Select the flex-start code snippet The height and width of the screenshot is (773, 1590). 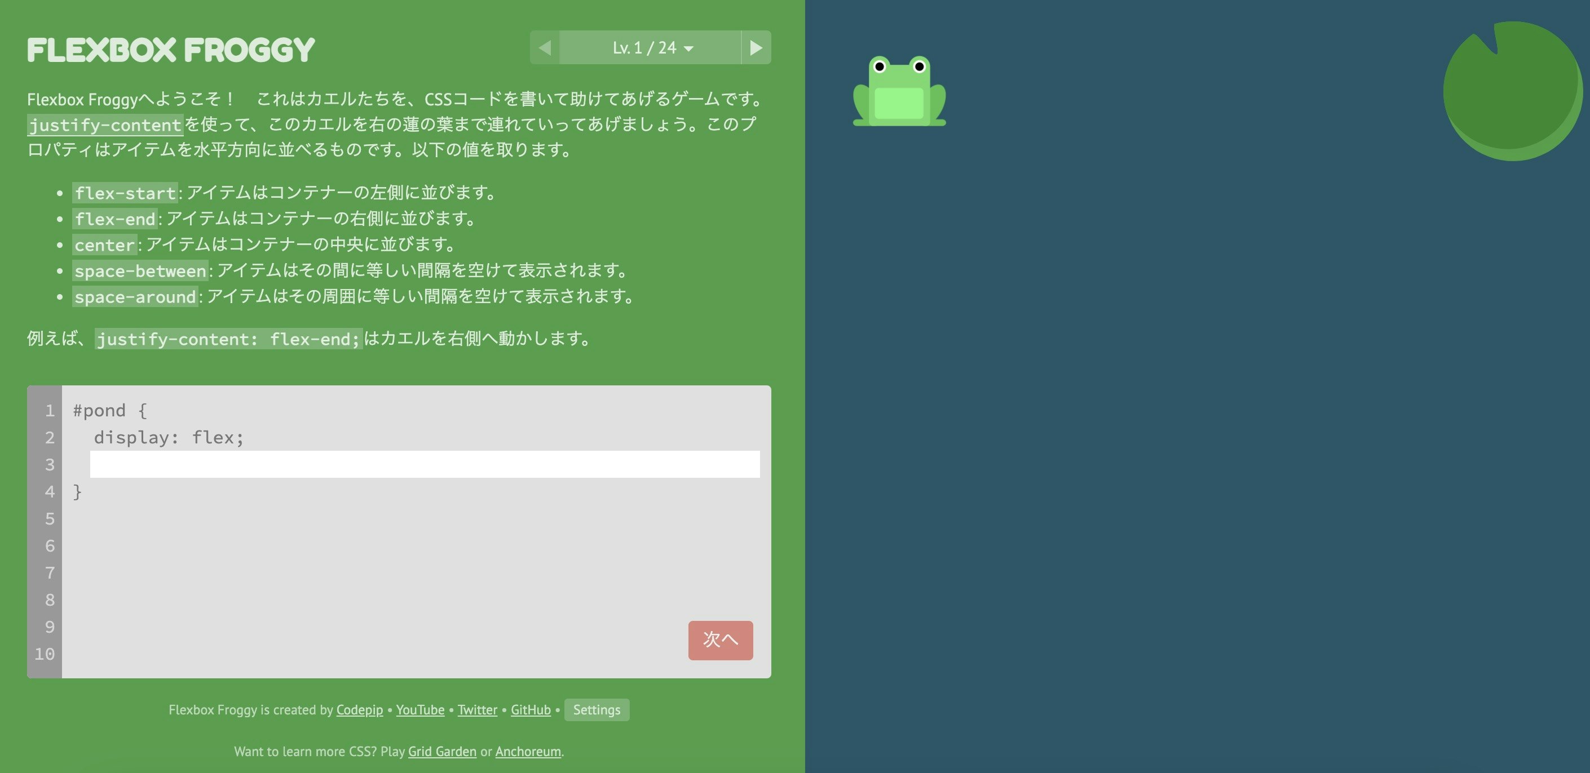click(x=124, y=193)
